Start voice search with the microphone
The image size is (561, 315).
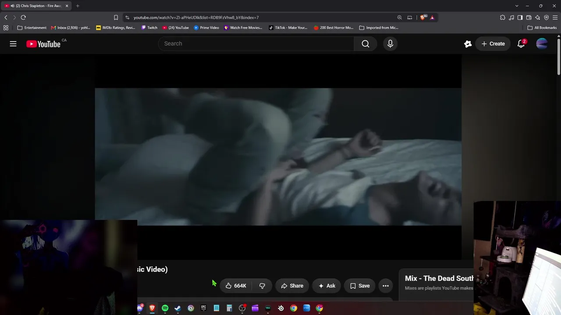click(x=390, y=44)
